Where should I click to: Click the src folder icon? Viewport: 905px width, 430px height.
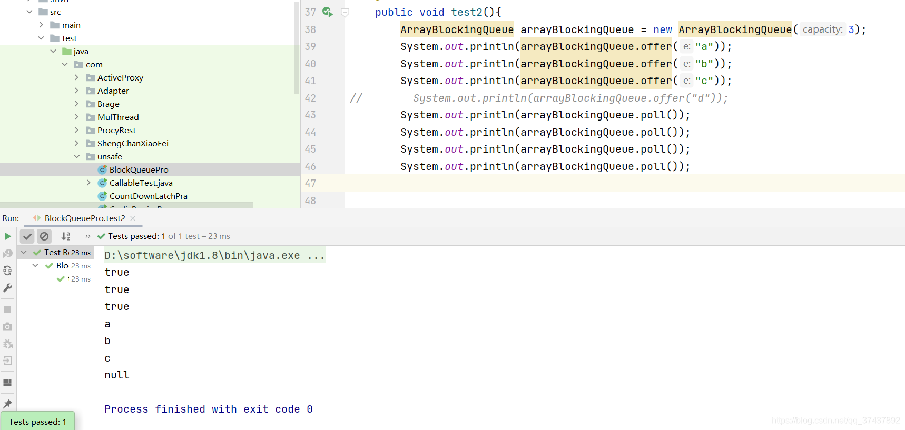coord(43,12)
